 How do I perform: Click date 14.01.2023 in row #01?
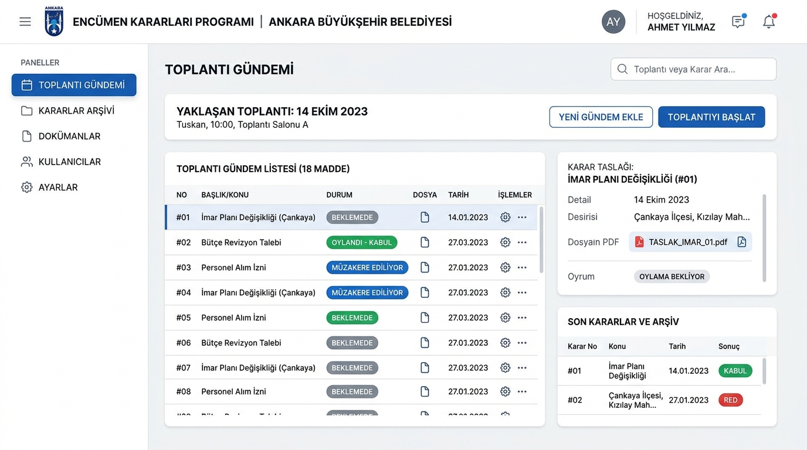[x=468, y=217]
